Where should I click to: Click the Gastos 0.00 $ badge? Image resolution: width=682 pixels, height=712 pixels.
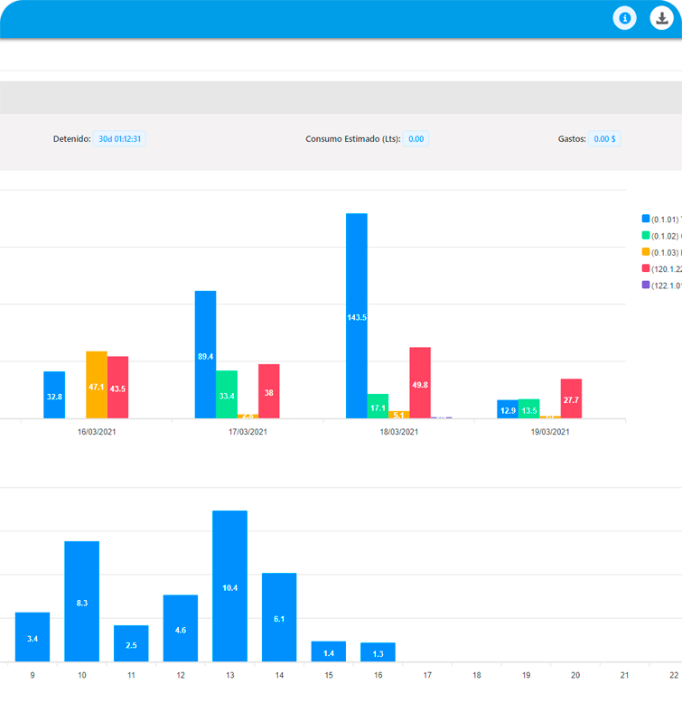604,139
